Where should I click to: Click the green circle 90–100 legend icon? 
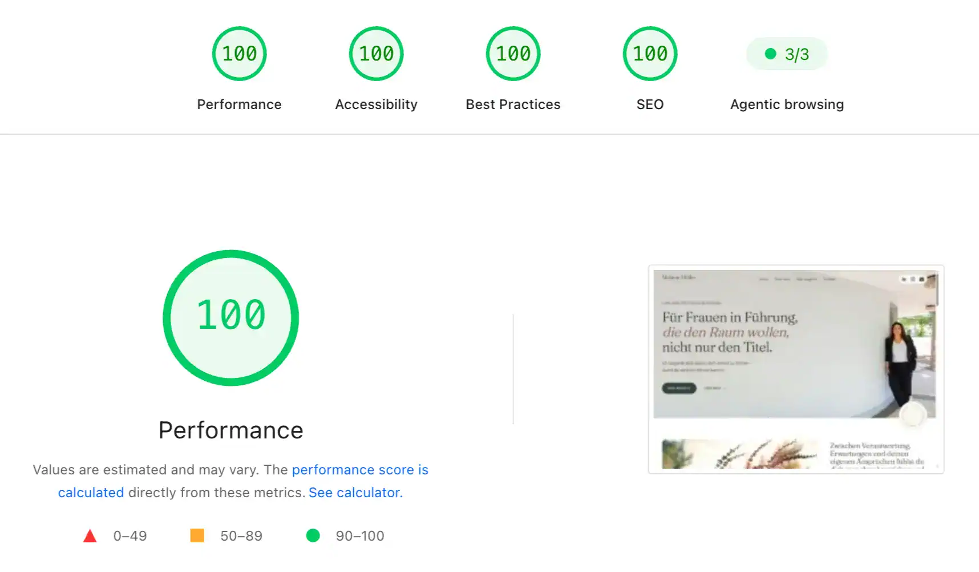[313, 535]
